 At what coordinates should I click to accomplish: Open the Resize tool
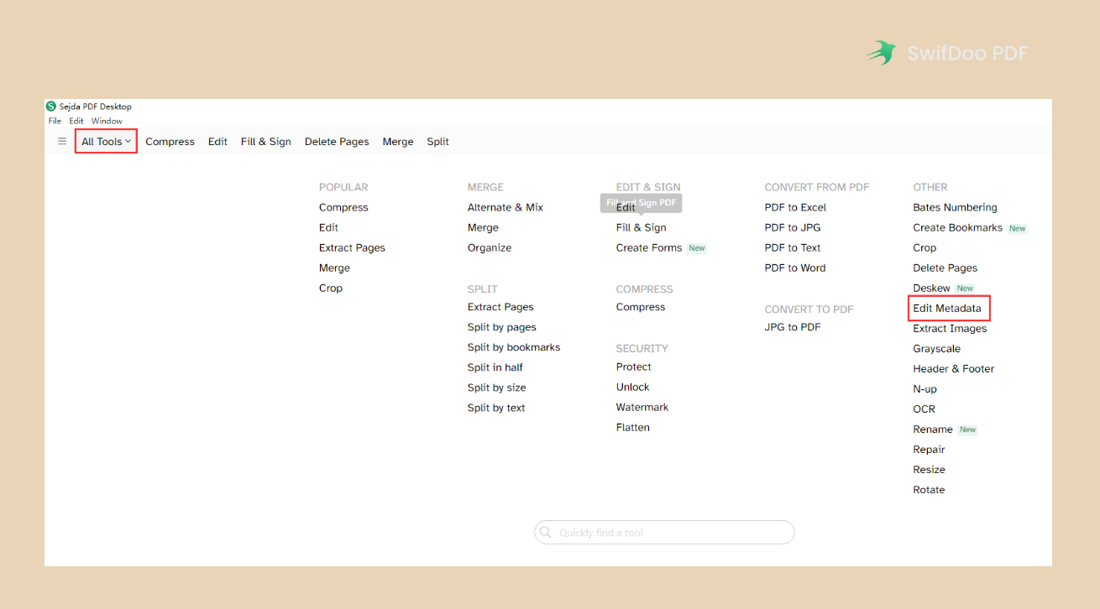pos(930,469)
